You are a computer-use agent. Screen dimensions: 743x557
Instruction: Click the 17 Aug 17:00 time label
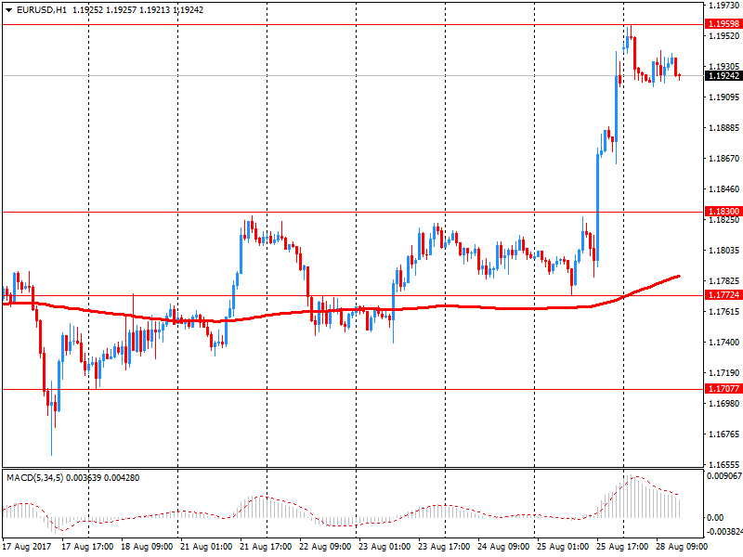pos(87,547)
